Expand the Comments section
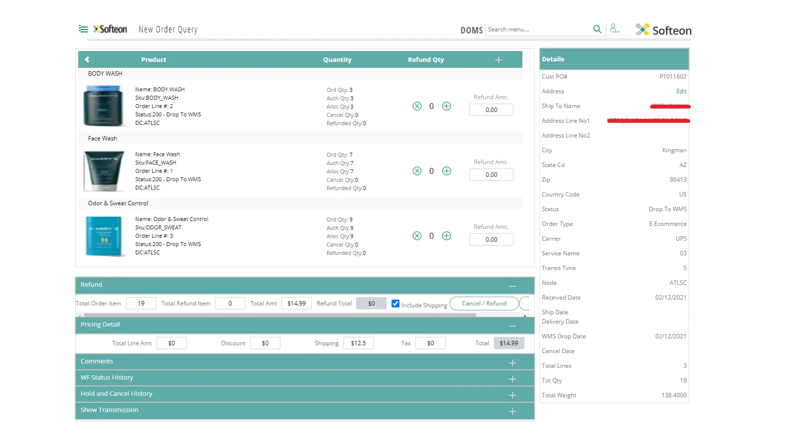787x442 pixels. coord(513,363)
